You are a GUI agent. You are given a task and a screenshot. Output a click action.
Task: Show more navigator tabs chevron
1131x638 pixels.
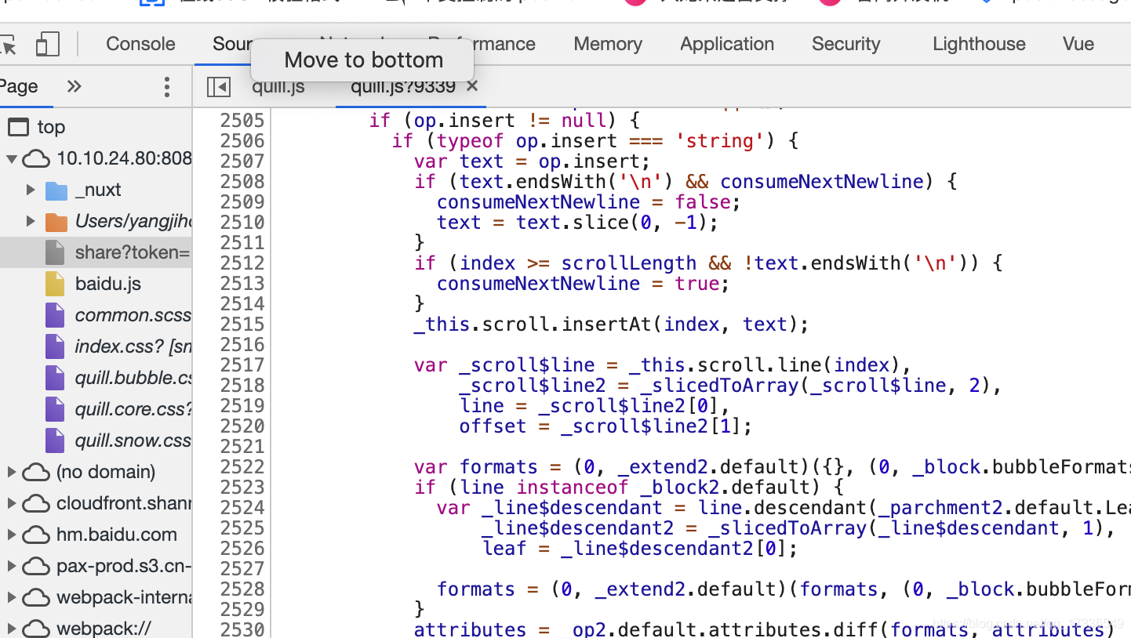[x=75, y=86]
